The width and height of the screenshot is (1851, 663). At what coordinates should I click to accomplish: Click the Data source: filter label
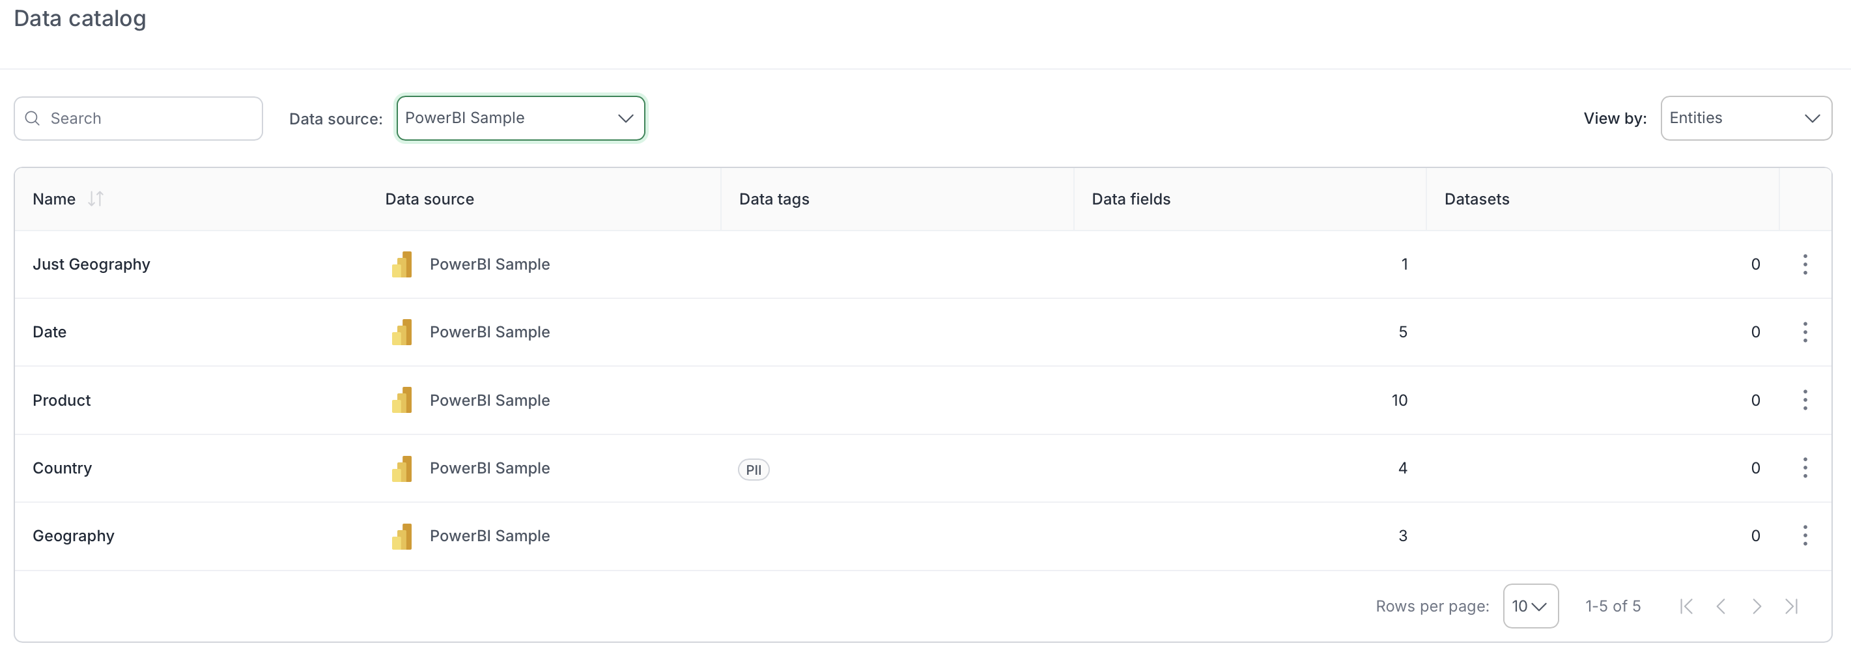point(335,119)
